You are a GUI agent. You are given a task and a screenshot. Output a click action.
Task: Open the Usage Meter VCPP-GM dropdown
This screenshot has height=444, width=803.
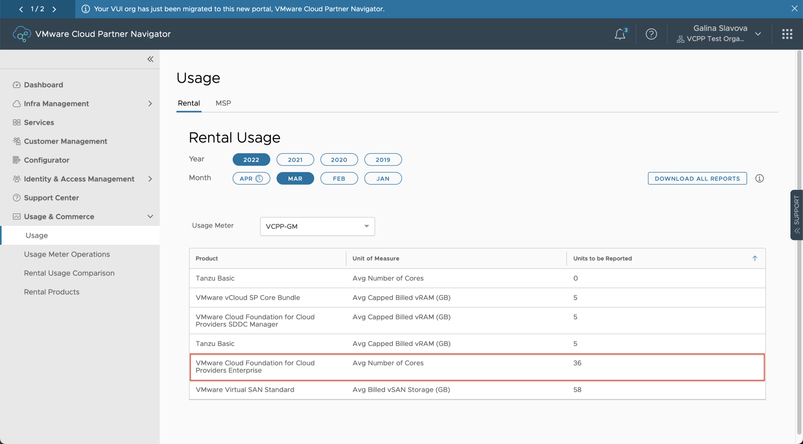(317, 226)
